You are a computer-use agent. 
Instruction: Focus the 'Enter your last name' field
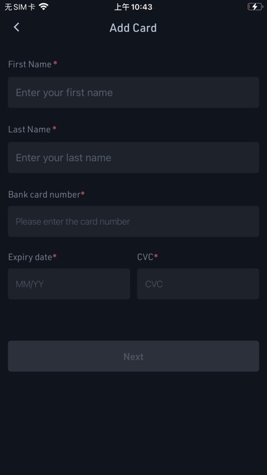(x=133, y=158)
